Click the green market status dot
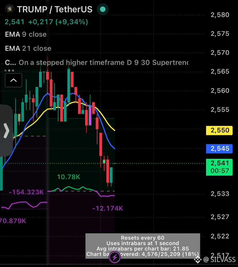The image size is (238, 267). click(x=103, y=9)
